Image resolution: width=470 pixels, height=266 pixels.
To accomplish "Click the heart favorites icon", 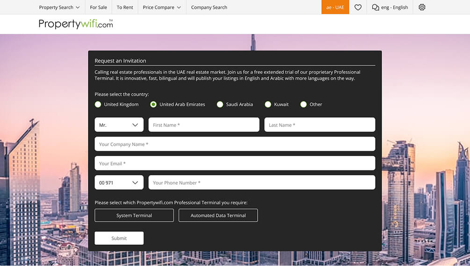I will pyautogui.click(x=358, y=7).
